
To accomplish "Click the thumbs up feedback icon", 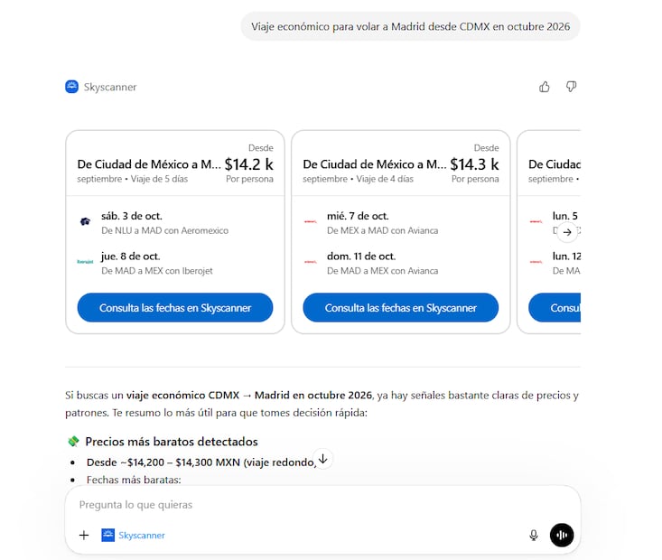I will coord(545,87).
